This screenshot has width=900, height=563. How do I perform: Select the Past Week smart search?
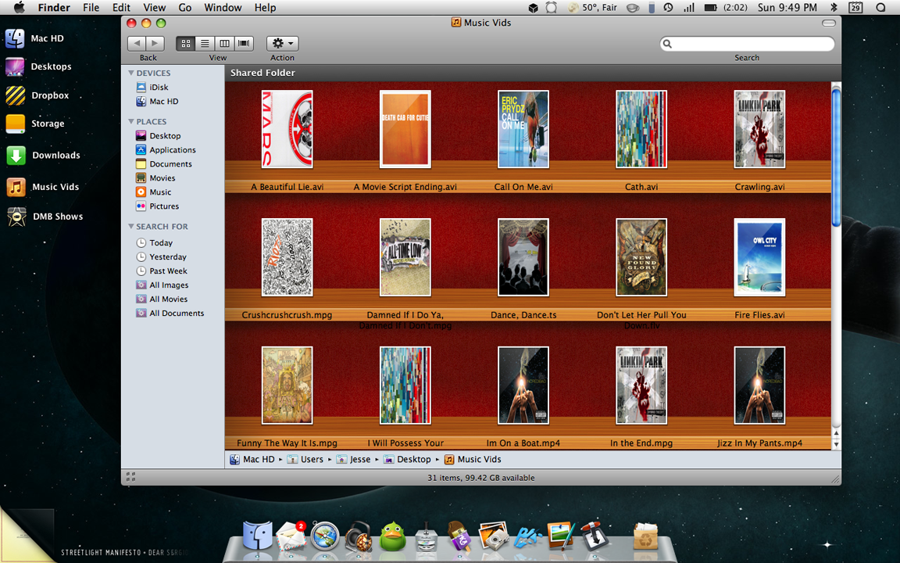(162, 271)
